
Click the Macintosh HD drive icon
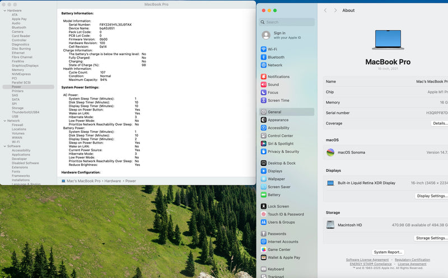point(330,225)
